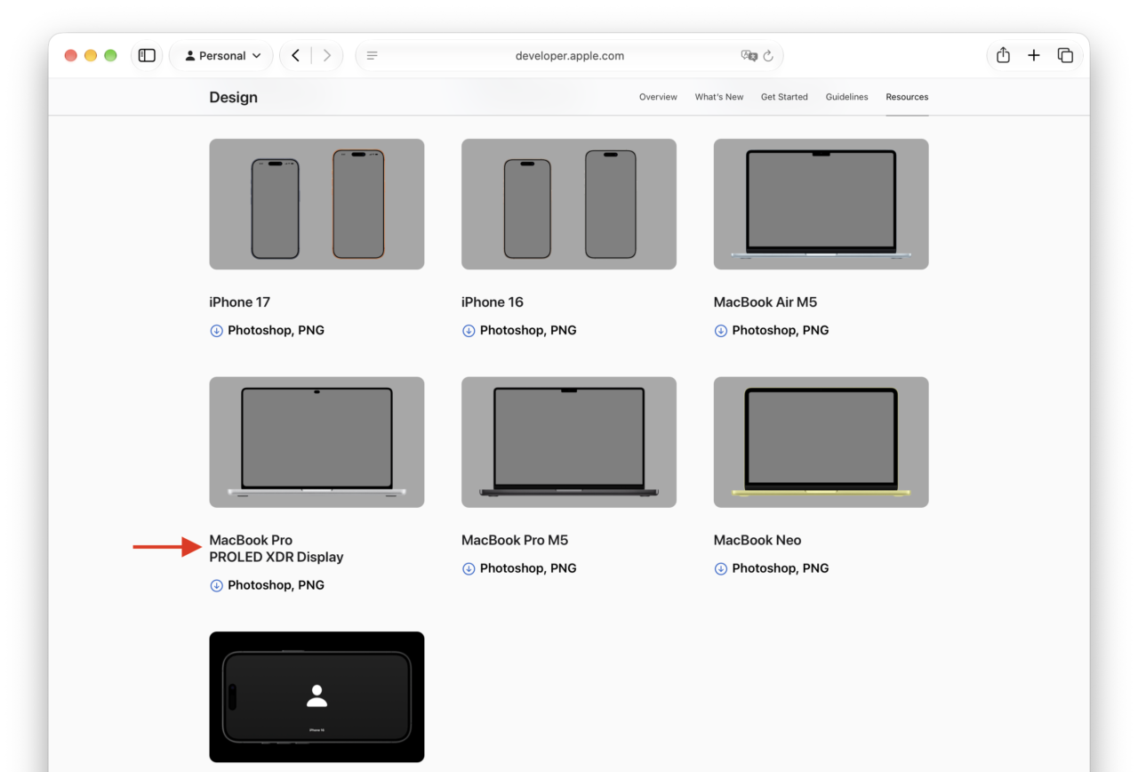The height and width of the screenshot is (772, 1138).
Task: Click the Design section heading
Action: click(234, 97)
